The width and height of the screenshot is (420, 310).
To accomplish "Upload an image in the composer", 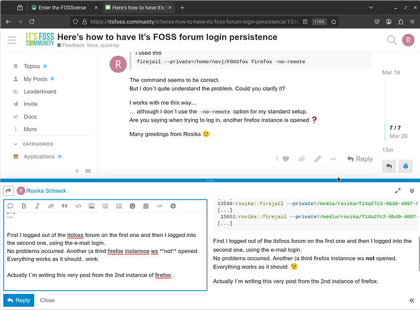I will tap(92, 206).
